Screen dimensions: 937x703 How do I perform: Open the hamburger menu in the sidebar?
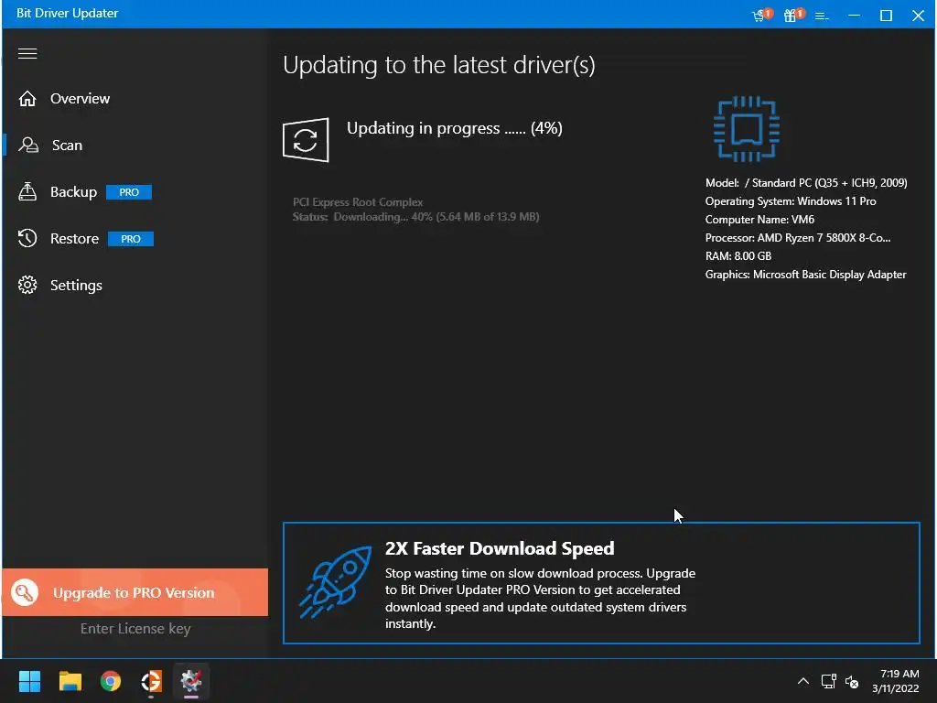27,54
